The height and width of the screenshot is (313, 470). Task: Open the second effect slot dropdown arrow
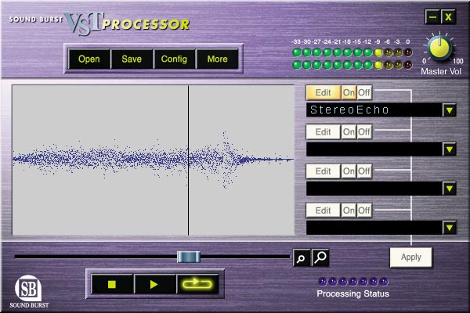coord(449,149)
